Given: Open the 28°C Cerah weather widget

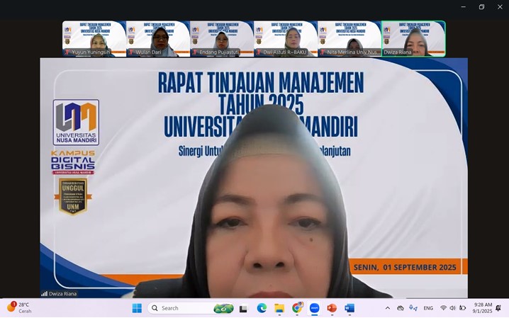Looking at the screenshot, I should [x=19, y=307].
